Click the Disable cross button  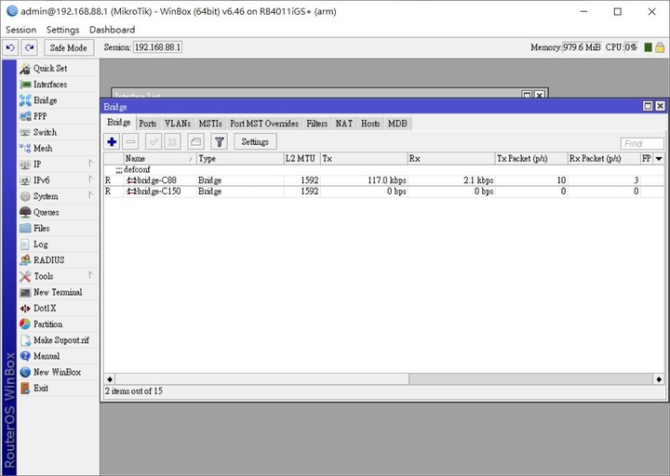point(173,141)
